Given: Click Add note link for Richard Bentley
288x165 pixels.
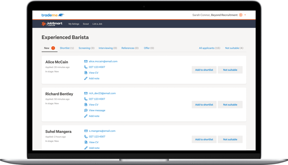Looking at the screenshot, I should click(x=94, y=116).
